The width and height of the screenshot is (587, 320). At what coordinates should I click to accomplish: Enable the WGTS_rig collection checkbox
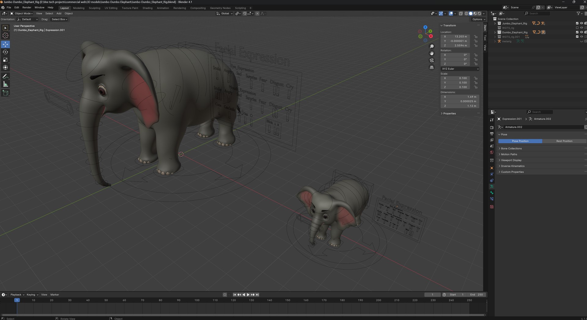pyautogui.click(x=577, y=28)
